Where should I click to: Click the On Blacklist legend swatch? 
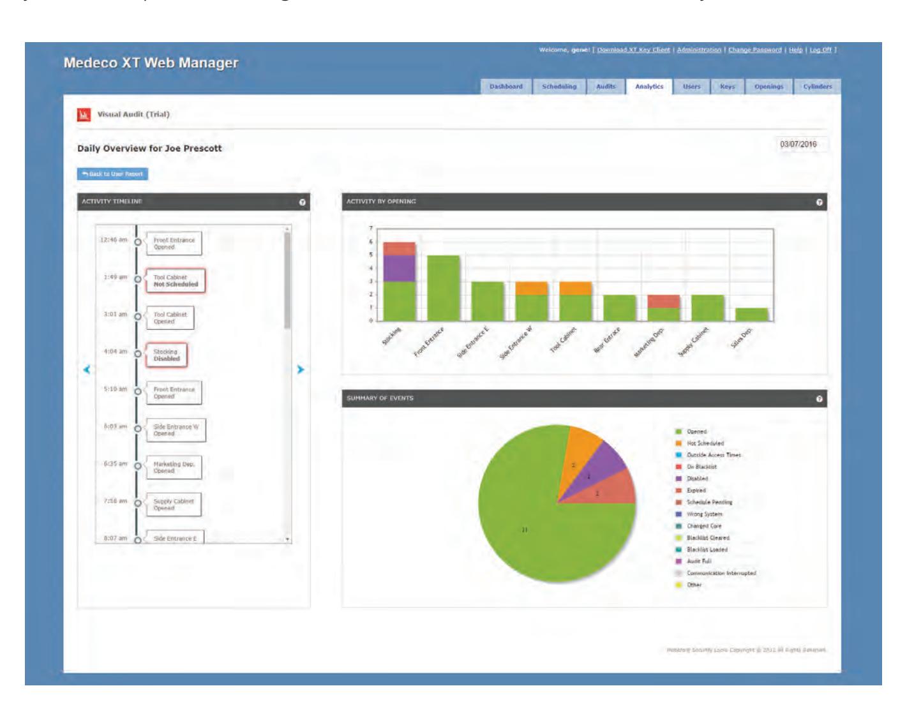coord(679,467)
